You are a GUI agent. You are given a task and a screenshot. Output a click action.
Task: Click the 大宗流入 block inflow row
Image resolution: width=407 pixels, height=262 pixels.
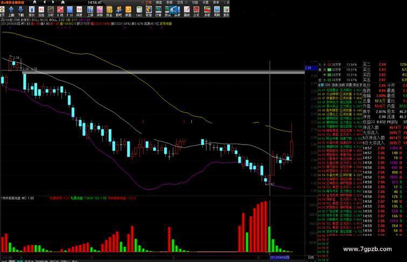coord(385,132)
